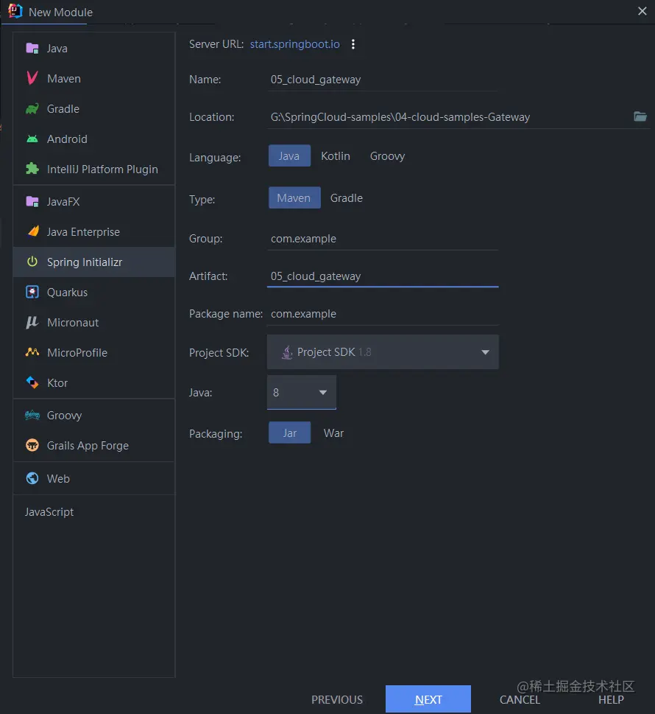Click the Quarkus icon in list

pos(32,293)
